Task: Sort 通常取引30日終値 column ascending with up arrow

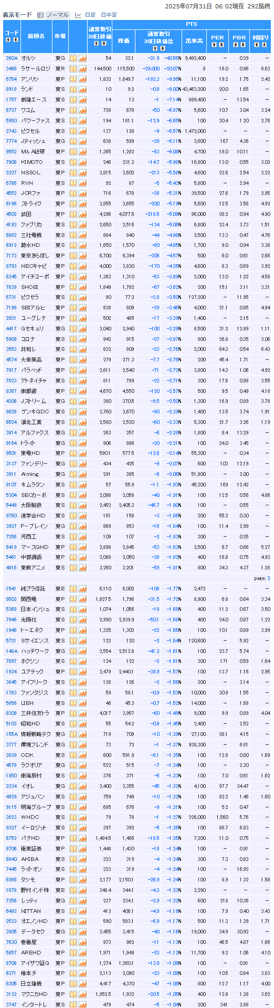Action: (96, 44)
